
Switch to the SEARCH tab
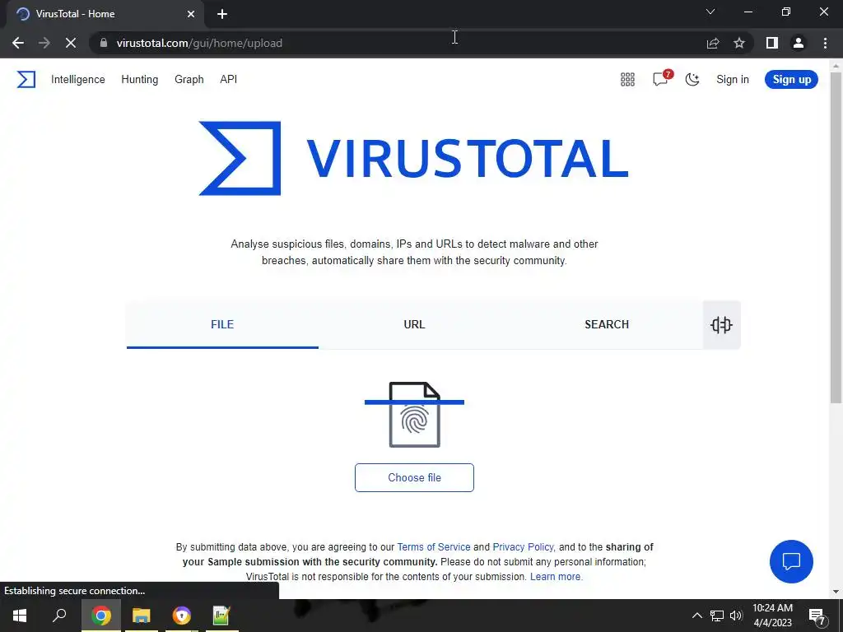click(x=607, y=324)
